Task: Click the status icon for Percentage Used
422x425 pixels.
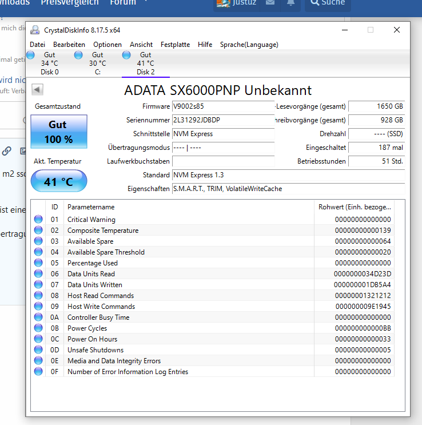Action: tap(38, 263)
